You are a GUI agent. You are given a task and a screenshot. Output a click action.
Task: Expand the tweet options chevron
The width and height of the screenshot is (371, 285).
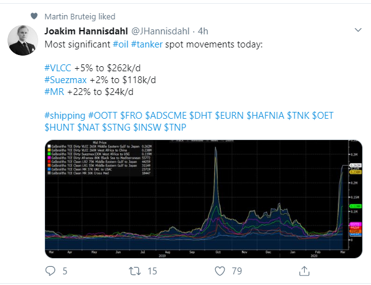358,30
